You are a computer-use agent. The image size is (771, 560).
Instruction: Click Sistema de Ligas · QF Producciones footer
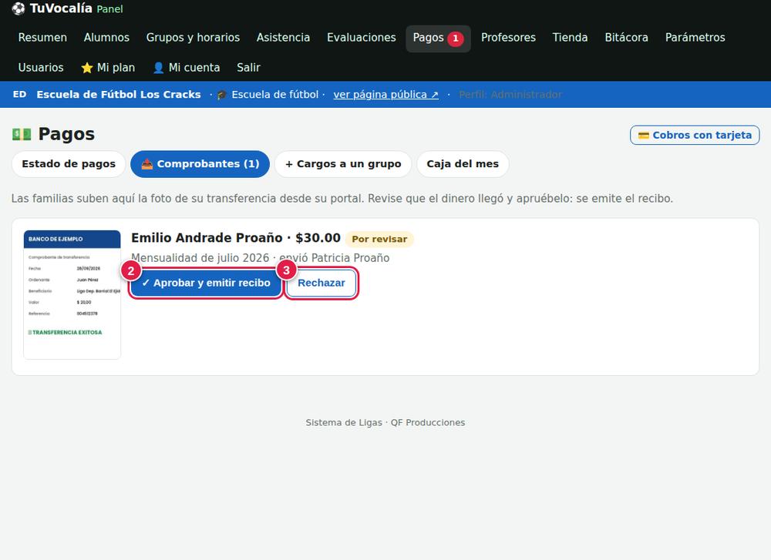pyautogui.click(x=385, y=422)
